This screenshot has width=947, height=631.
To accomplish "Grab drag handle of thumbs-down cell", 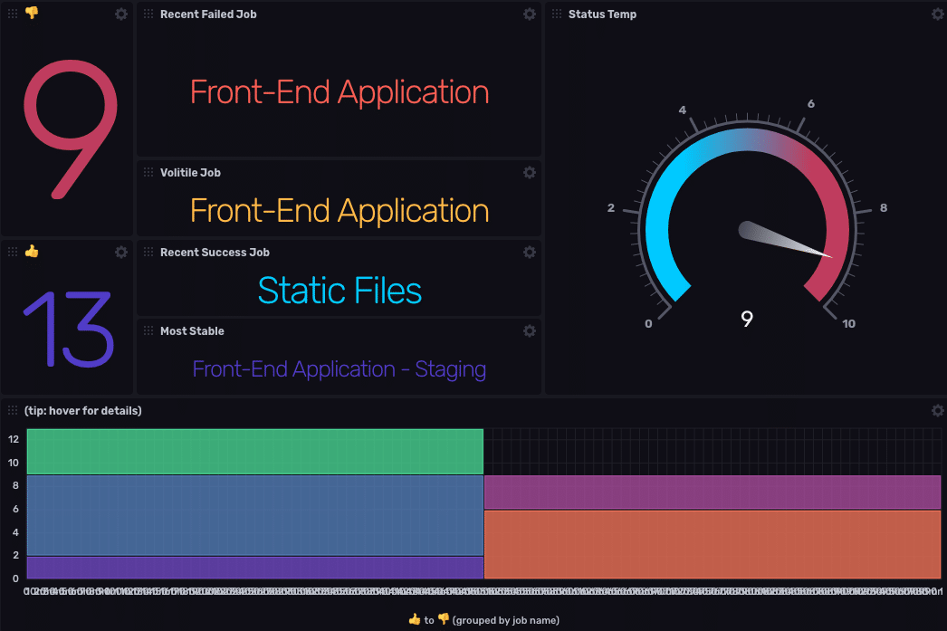I will coord(13,14).
